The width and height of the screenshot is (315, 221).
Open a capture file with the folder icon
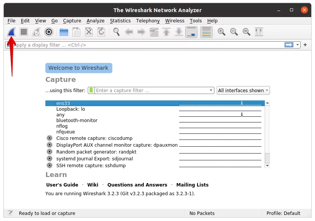[x=64, y=32]
